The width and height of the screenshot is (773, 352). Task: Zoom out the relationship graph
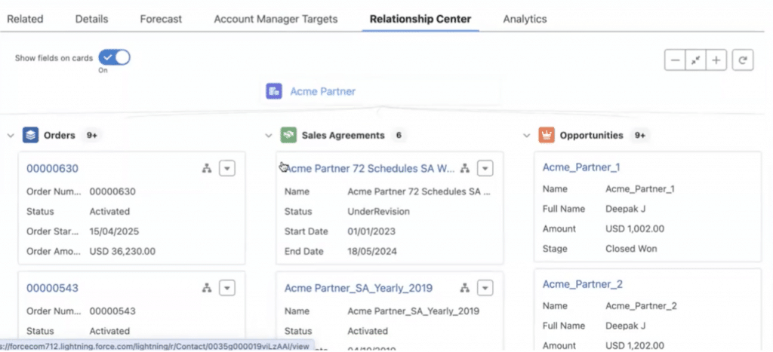click(x=675, y=60)
